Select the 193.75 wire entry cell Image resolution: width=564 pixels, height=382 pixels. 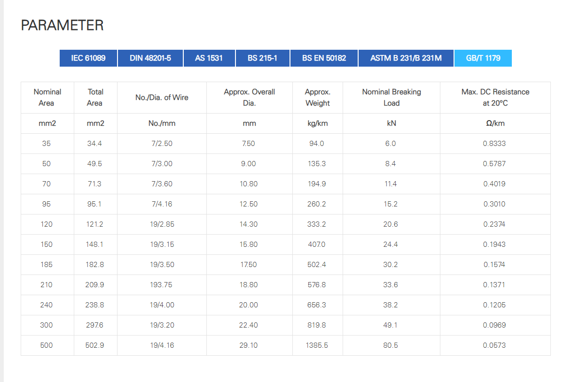click(x=162, y=285)
